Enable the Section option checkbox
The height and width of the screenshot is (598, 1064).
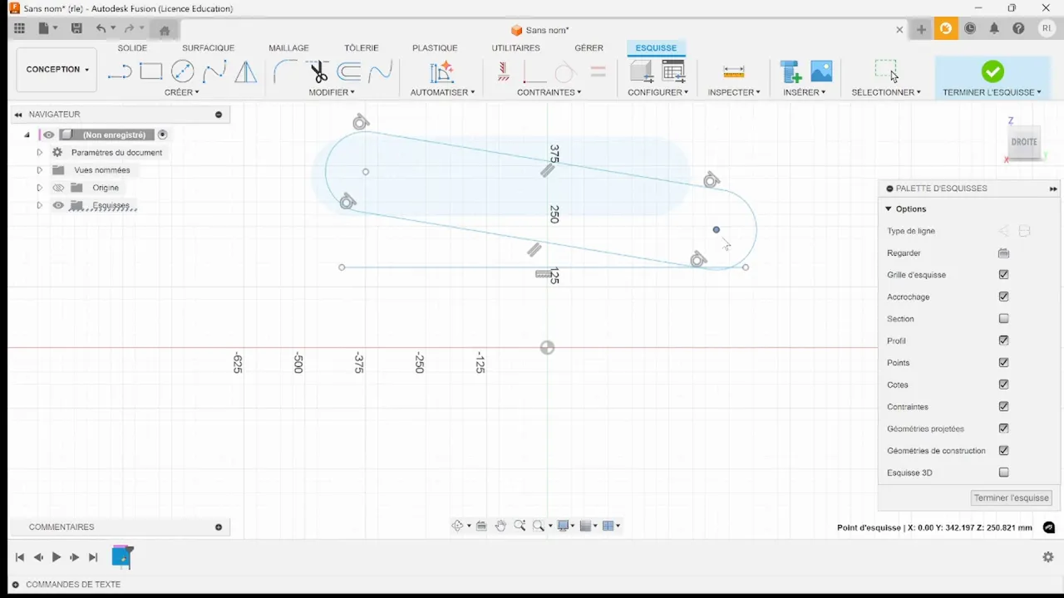1003,318
